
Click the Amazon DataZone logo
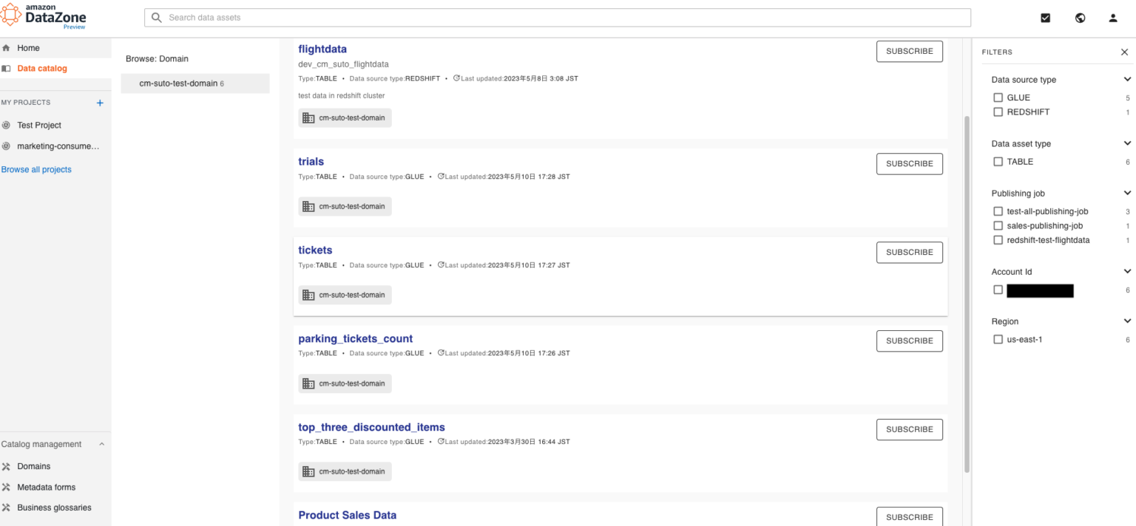pyautogui.click(x=43, y=15)
